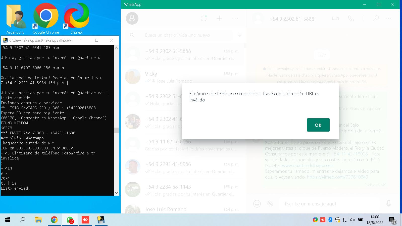Click avatar of +54 9 2284 58-1143 chat
Image resolution: width=402 pixels, height=226 pixels.
(133, 189)
